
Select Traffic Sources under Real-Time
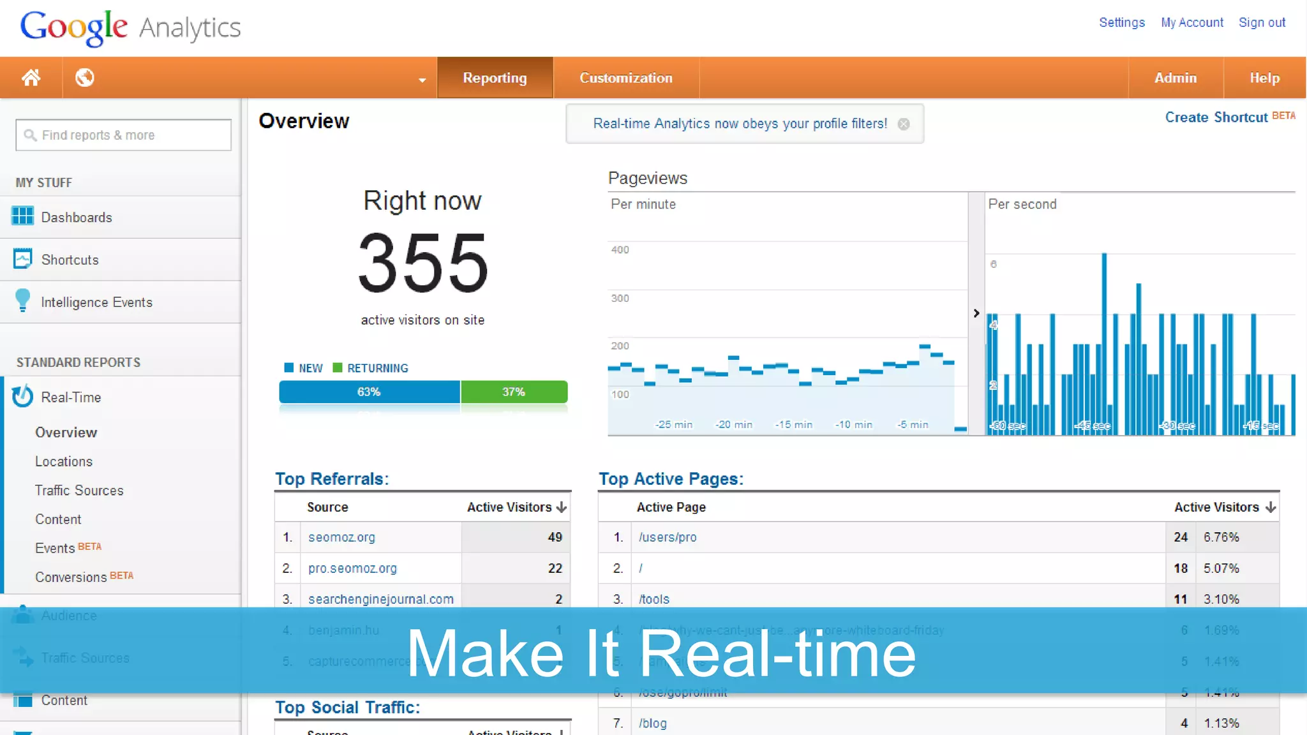79,491
